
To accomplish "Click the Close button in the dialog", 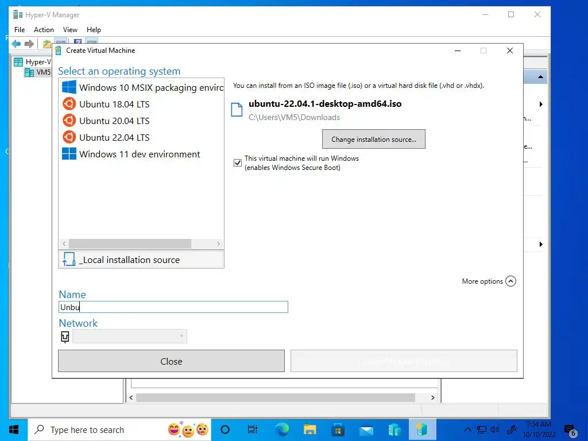I will coord(171,361).
